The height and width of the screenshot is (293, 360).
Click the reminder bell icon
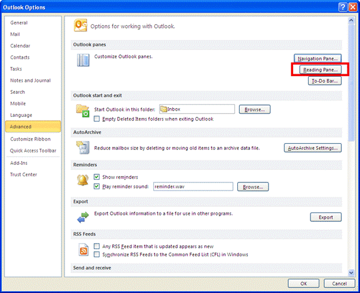[x=83, y=180]
